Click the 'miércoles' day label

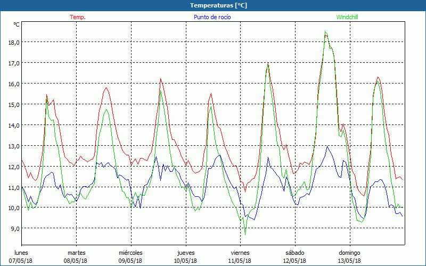click(x=130, y=253)
